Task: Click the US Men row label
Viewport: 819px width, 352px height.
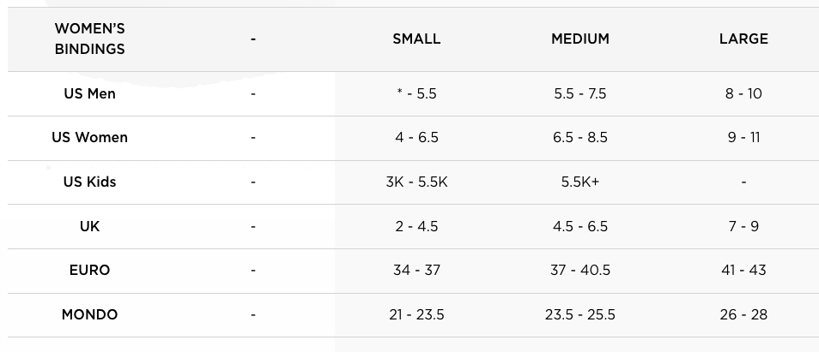Action: pyautogui.click(x=90, y=93)
